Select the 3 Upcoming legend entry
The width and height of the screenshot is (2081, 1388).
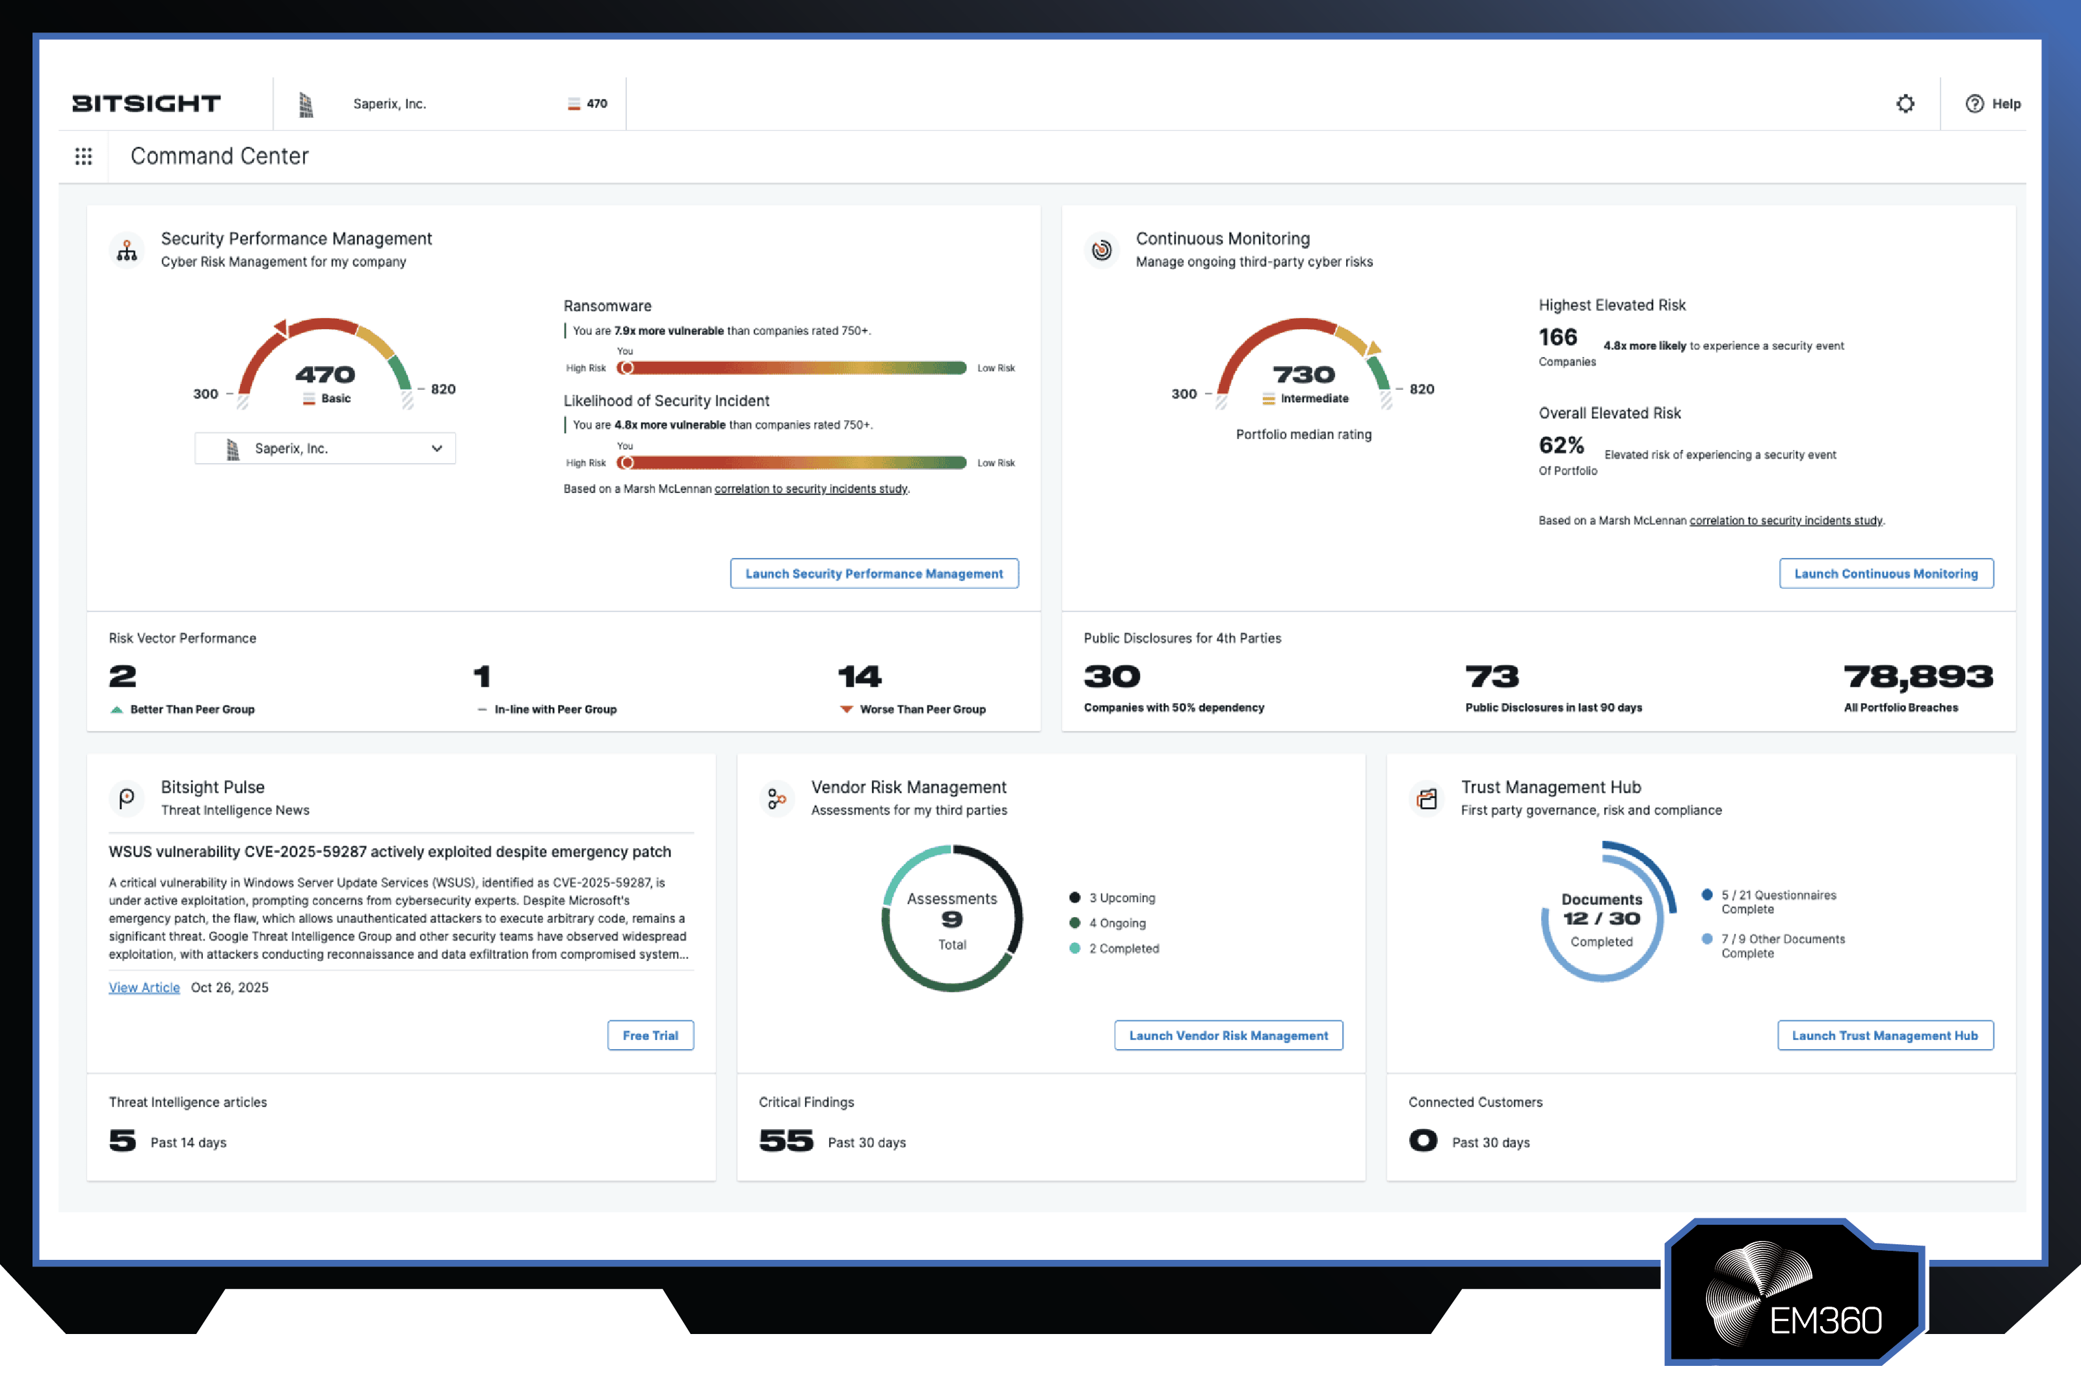pos(1112,898)
